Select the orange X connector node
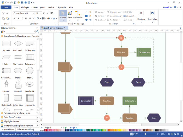183x137 pixels. tap(121, 38)
